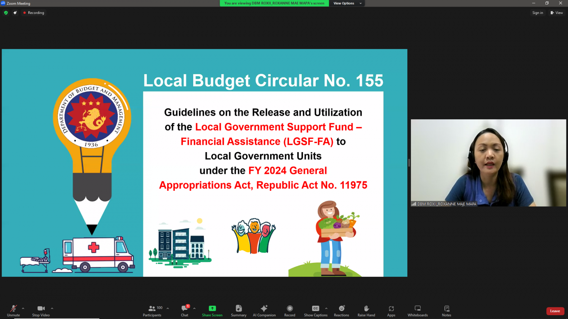Start Record in toolbar
Image resolution: width=568 pixels, height=319 pixels.
pyautogui.click(x=290, y=310)
